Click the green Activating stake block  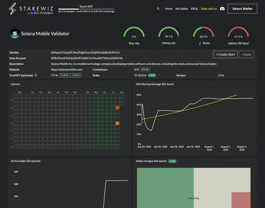[x=165, y=188]
